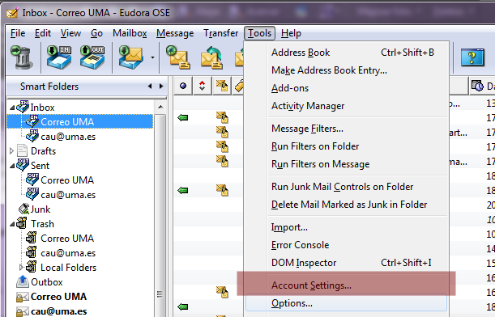Open the Go menu
495x317 pixels.
click(x=96, y=33)
